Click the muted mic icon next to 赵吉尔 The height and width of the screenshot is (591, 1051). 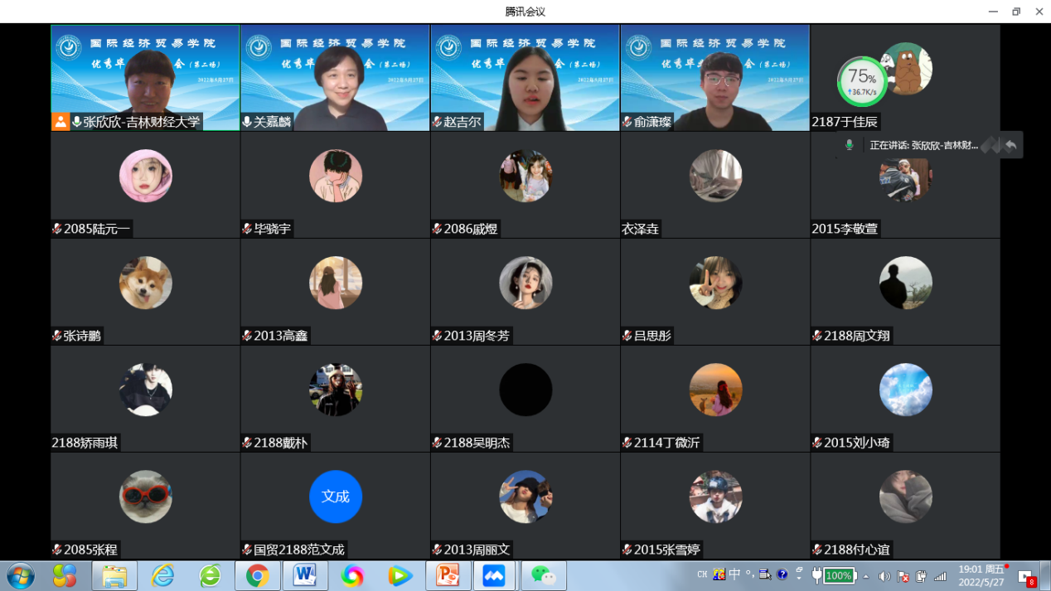point(437,122)
